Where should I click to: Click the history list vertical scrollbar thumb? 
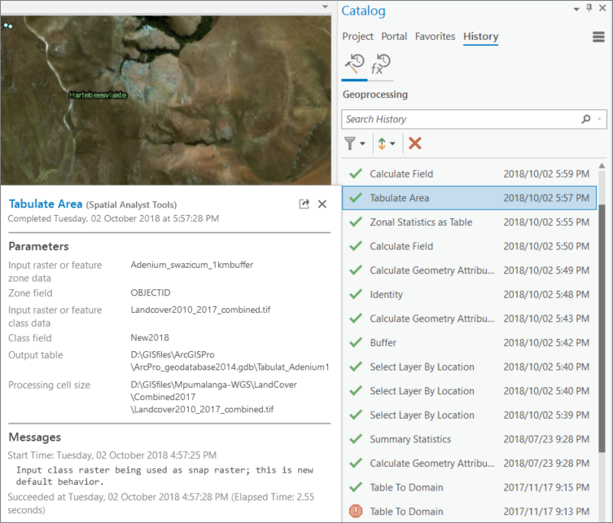coord(602,328)
